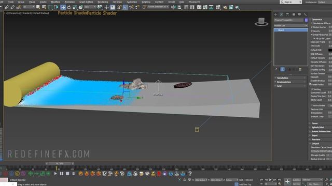Click the Remove modifier trash icon
Viewport: 332px width, 186px height.
click(300, 69)
